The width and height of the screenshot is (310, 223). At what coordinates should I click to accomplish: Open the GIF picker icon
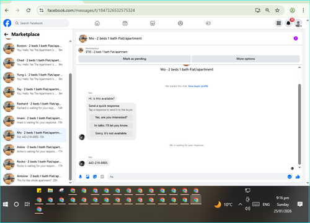[x=102, y=177]
